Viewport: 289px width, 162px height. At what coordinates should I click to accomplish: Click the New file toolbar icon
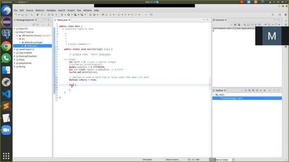pos(16,15)
